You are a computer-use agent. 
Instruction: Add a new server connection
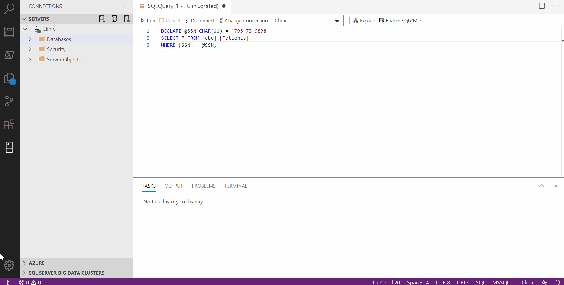click(x=102, y=19)
